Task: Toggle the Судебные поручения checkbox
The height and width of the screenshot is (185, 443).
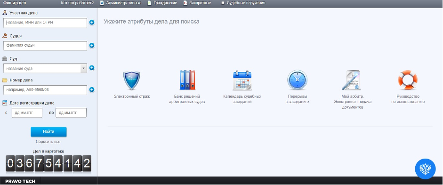Action: coord(223,3)
